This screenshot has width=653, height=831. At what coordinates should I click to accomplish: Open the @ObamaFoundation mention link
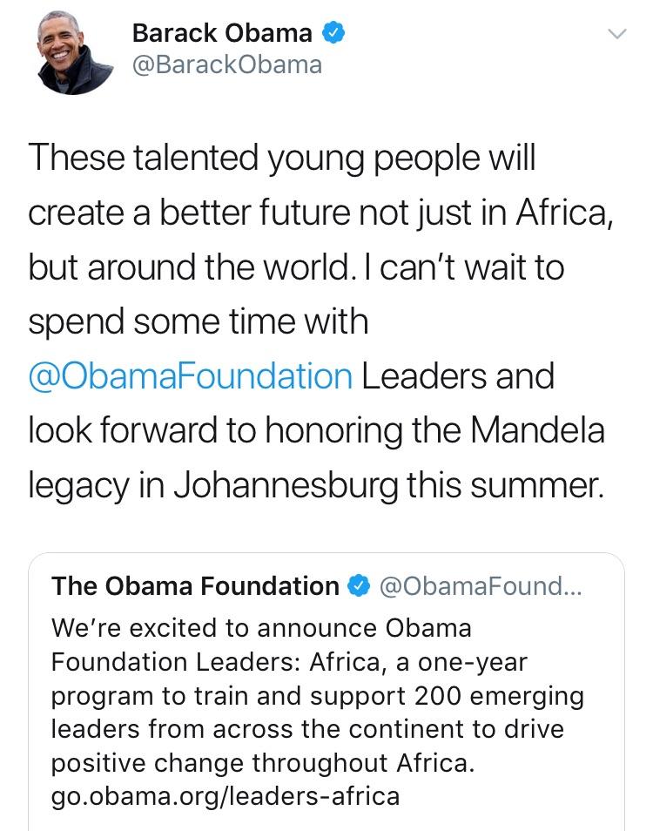coord(190,375)
